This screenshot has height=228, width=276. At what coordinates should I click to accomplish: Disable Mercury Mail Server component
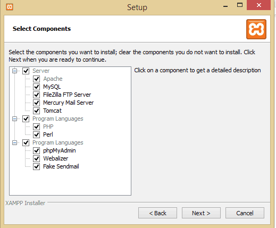tap(37, 103)
